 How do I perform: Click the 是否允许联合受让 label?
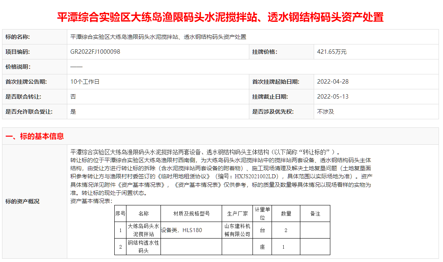point(29,112)
